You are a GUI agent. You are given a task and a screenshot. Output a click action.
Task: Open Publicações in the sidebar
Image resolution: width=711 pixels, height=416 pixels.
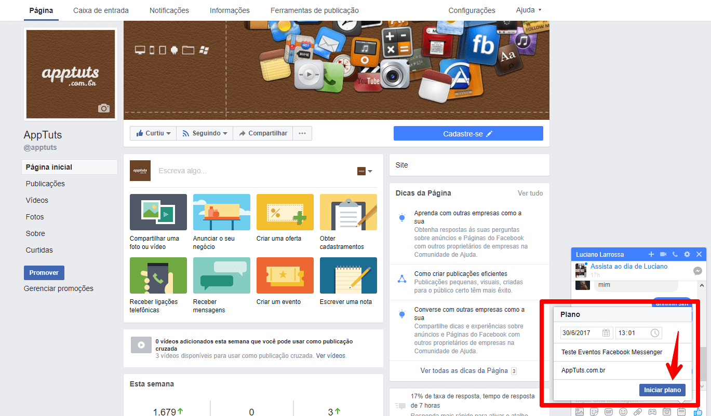click(x=45, y=184)
